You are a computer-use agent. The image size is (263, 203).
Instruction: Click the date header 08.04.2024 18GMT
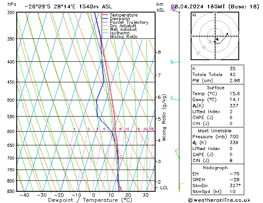(198, 7)
